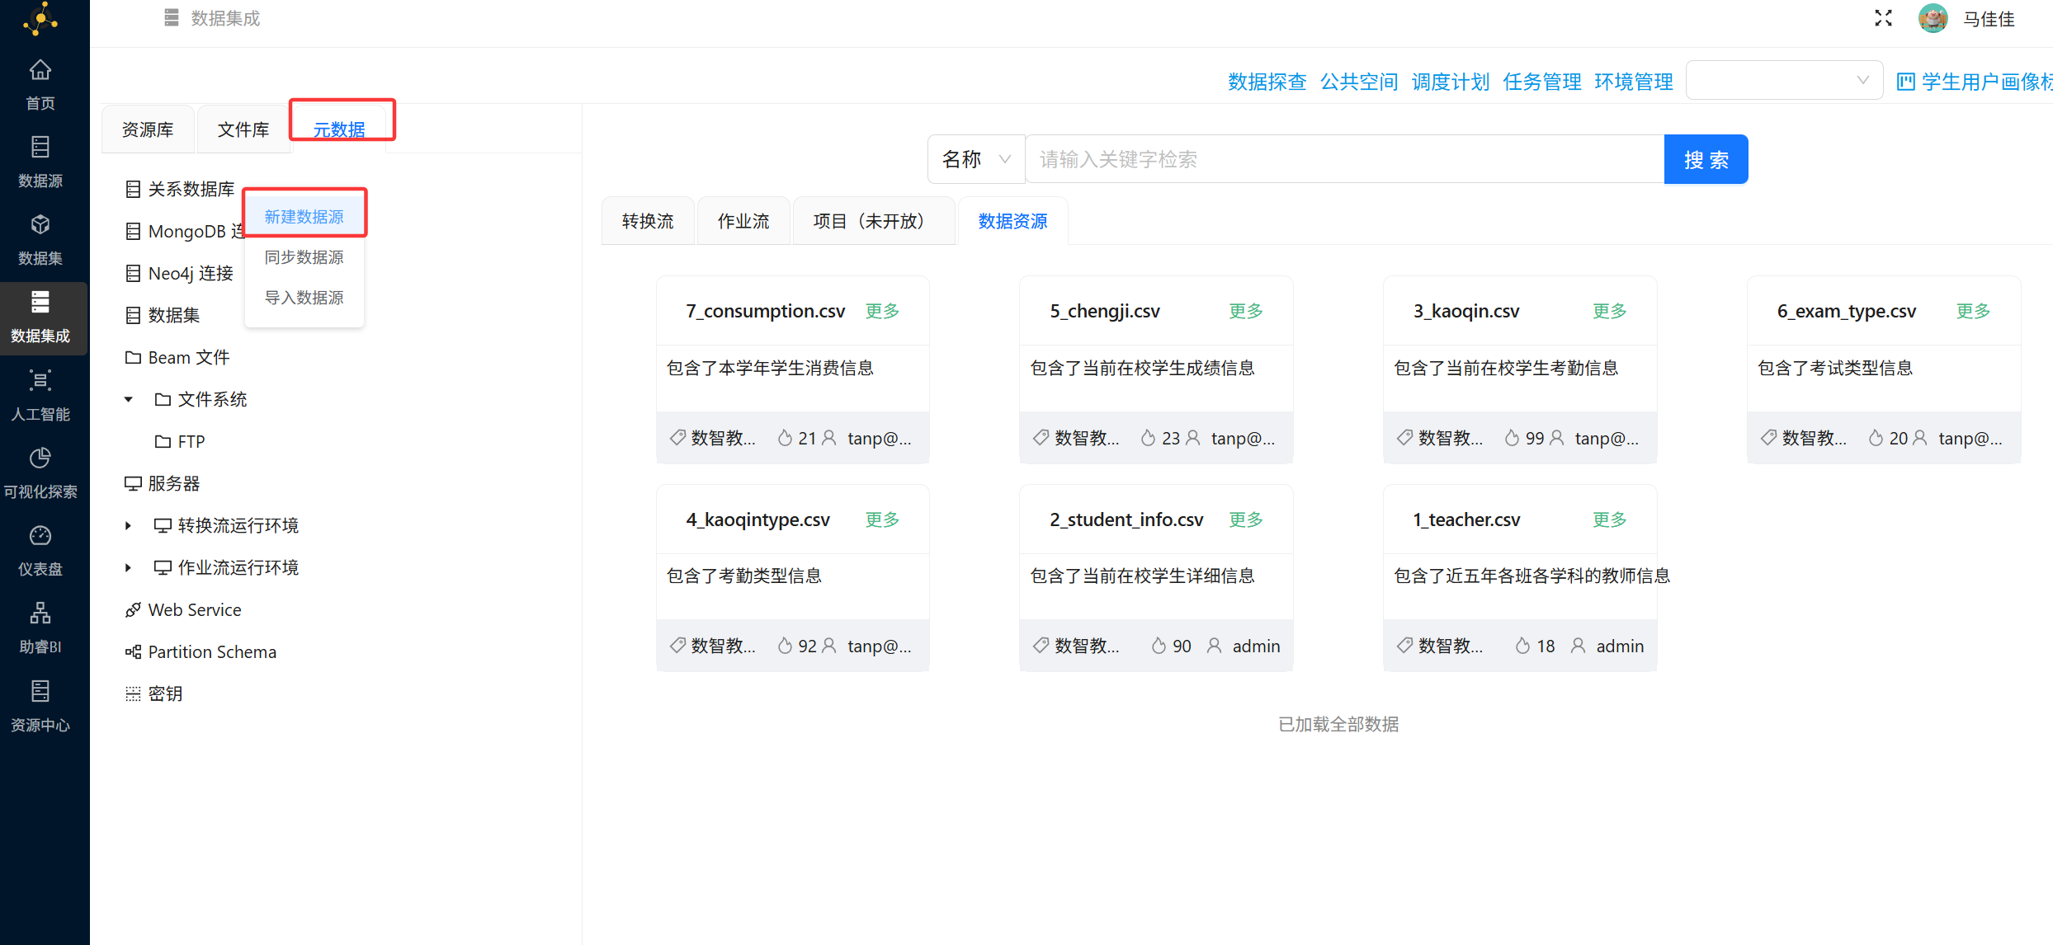This screenshot has width=2053, height=945.
Task: Click the fullscreen toggle icon
Action: click(x=1883, y=18)
